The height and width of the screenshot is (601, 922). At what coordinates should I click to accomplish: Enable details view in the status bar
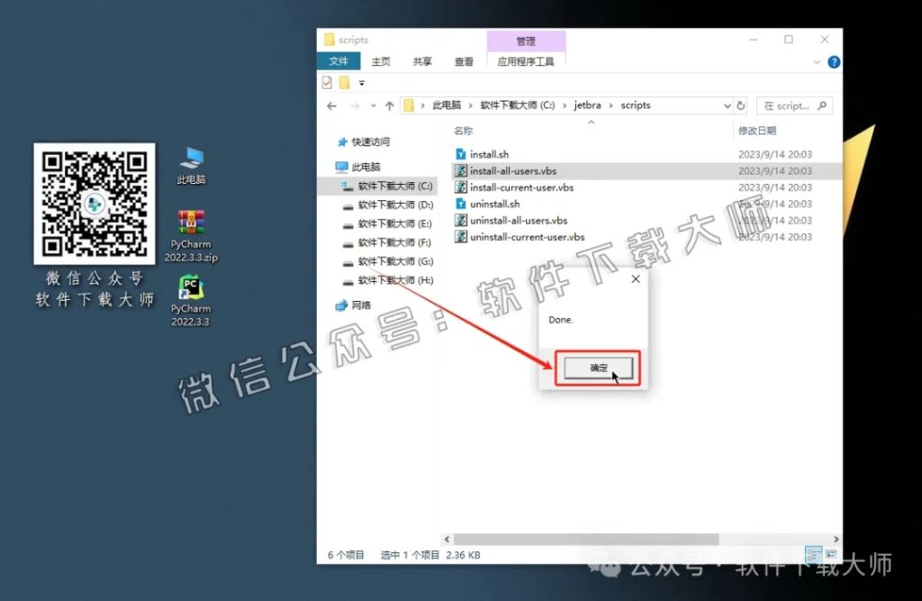pos(813,555)
